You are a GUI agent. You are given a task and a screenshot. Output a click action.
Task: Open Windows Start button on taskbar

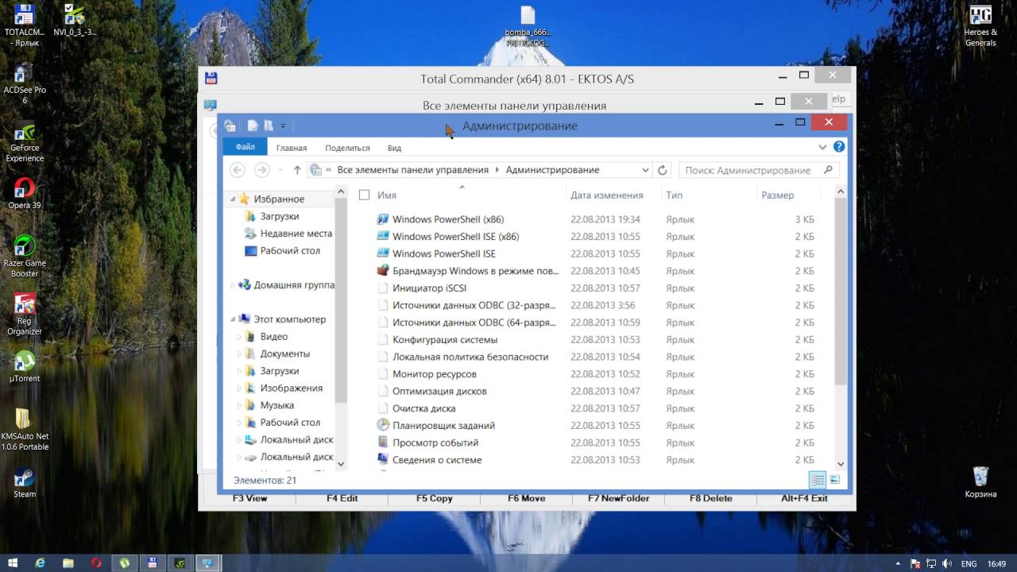tap(13, 562)
